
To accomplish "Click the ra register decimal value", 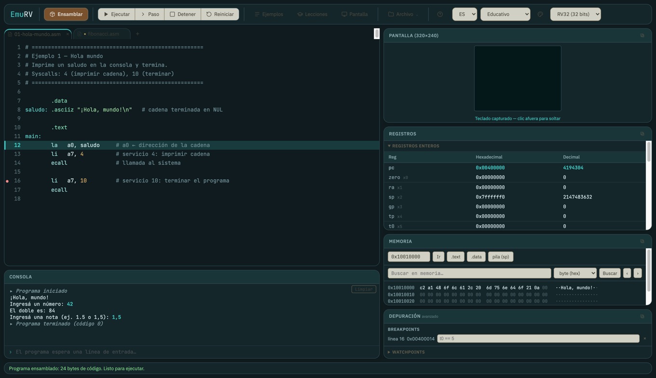I will coord(564,188).
